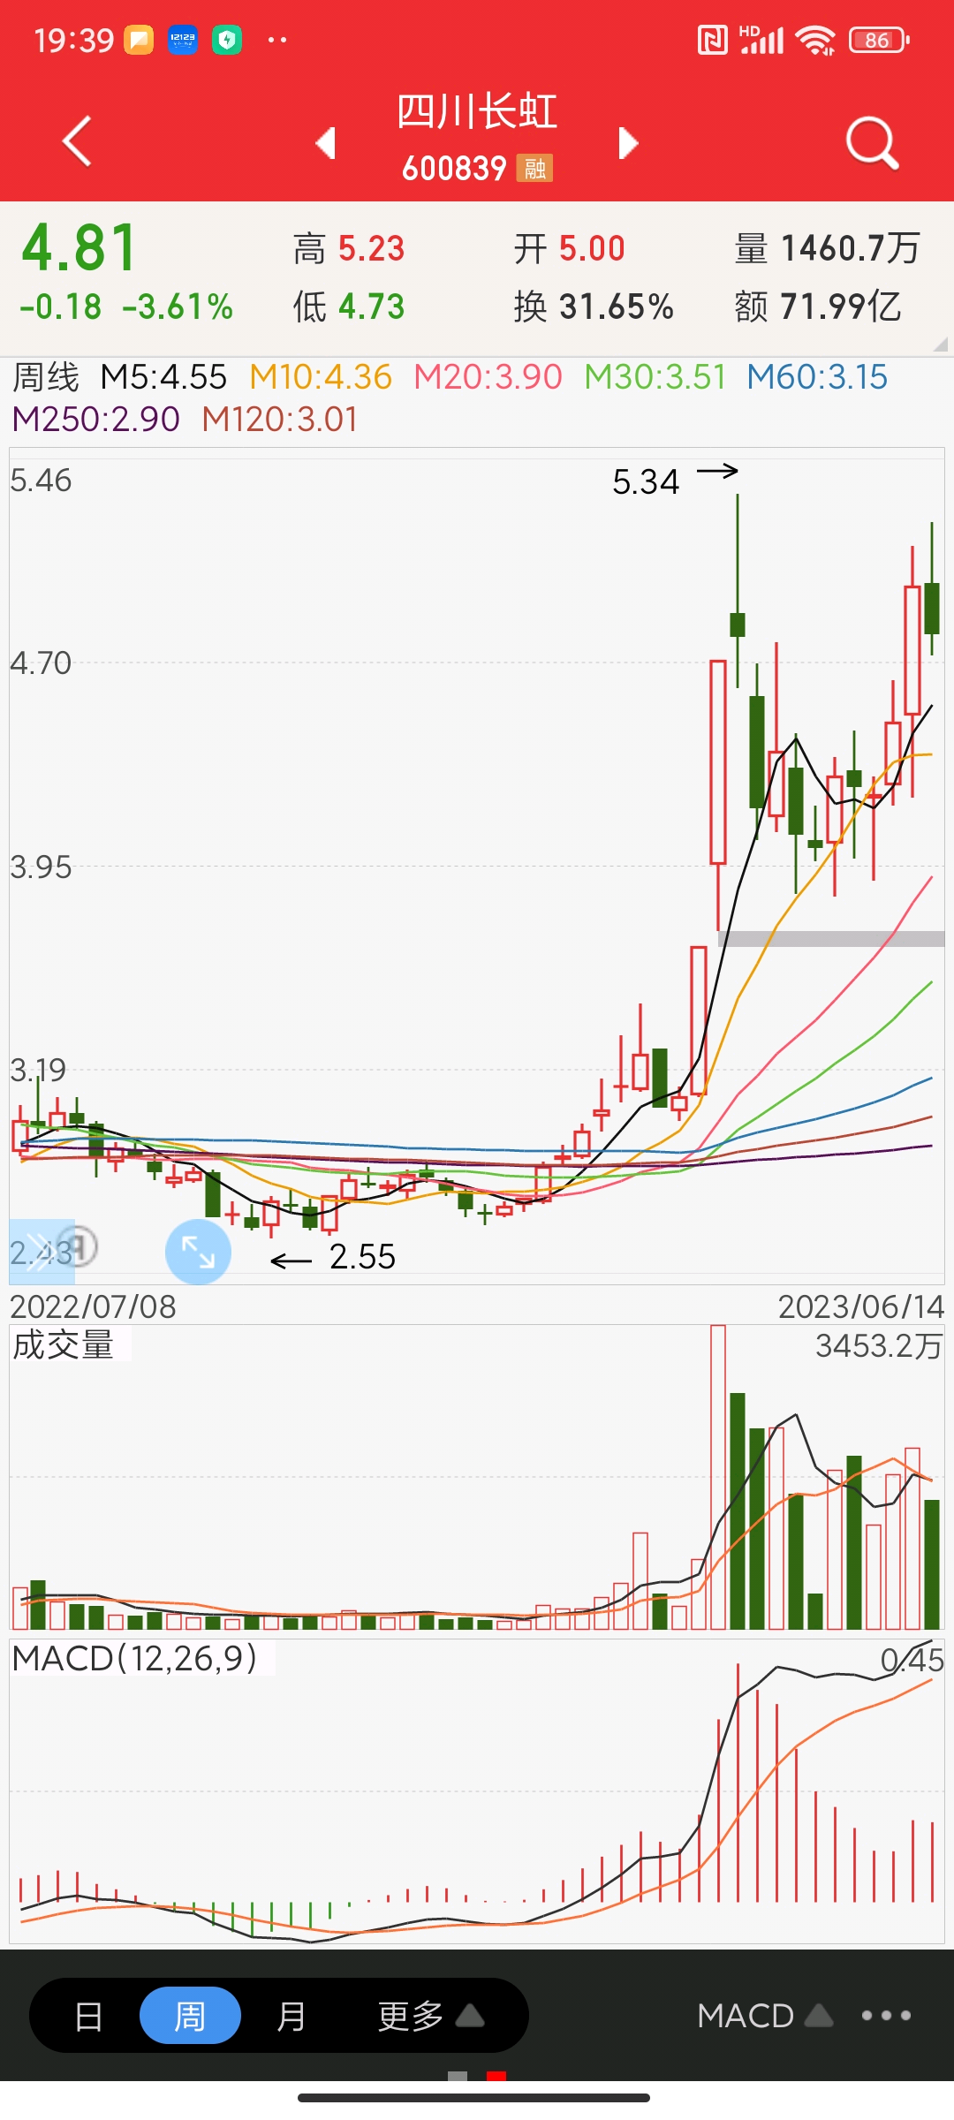Viewport: 954px width, 2120px height.
Task: Tap the 3.19 price axis label
Action: coord(38,1071)
